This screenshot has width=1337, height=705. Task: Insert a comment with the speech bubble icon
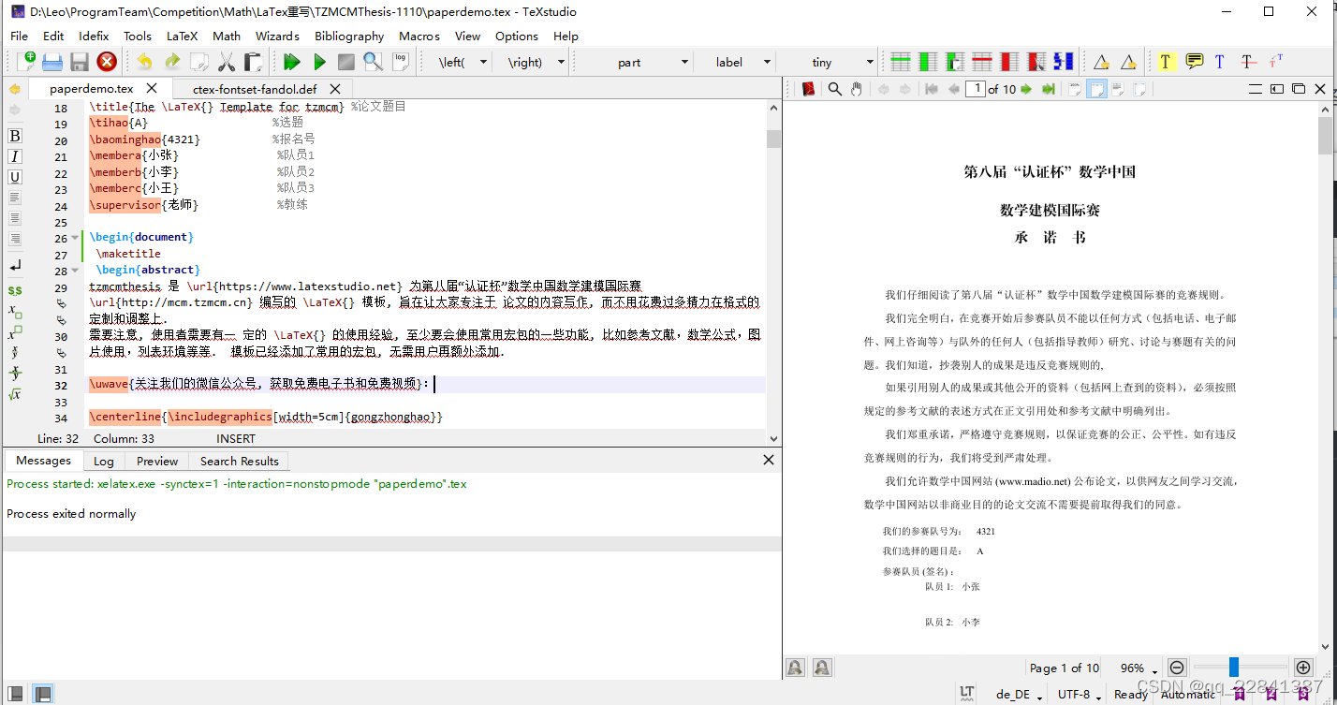[x=1195, y=62]
